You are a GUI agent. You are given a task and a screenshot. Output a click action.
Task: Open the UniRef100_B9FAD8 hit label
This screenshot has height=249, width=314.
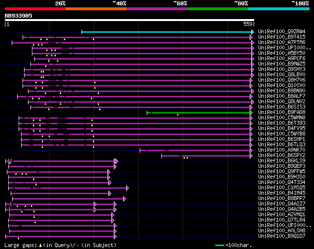pos(282,112)
